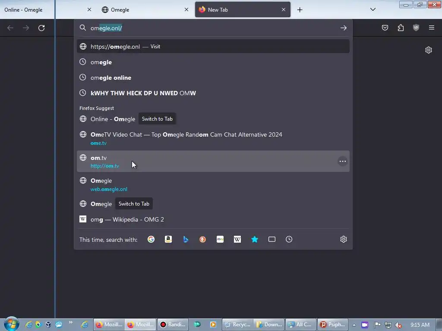Open a new tab with the plus button
The image size is (442, 331).
pyautogui.click(x=300, y=10)
